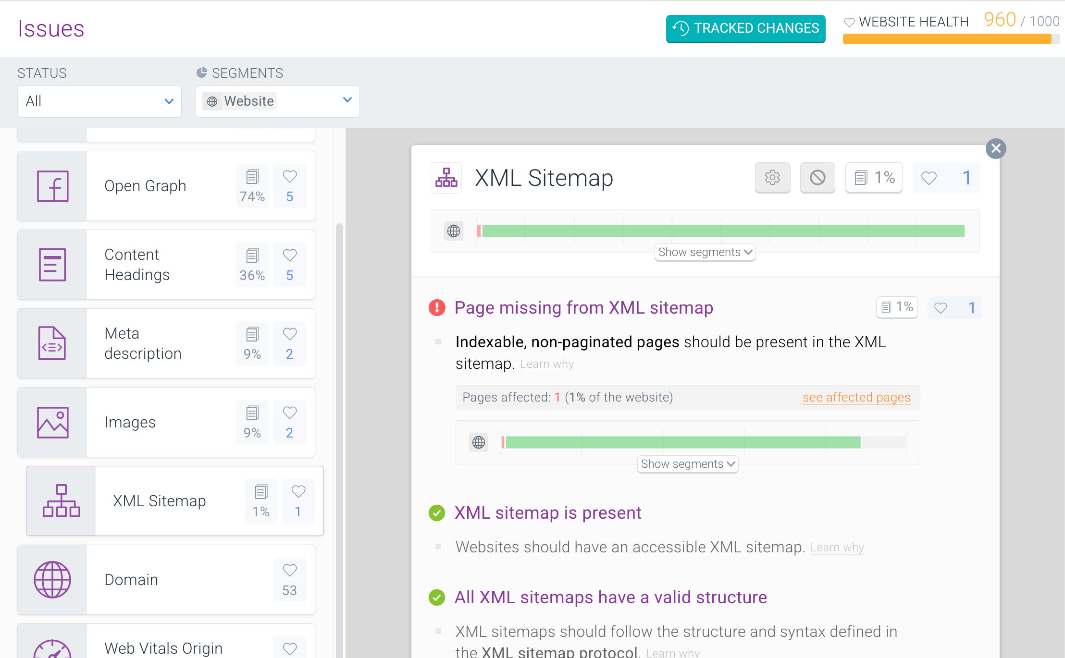Image resolution: width=1065 pixels, height=658 pixels.
Task: Click Images 9% pages badge
Action: point(252,423)
